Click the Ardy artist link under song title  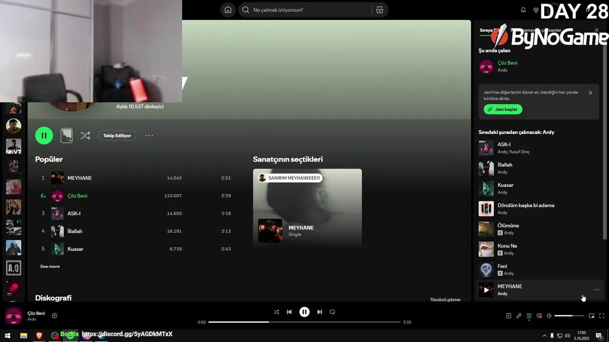point(32,319)
